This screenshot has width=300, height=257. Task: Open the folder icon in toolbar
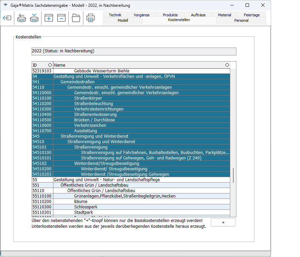pos(76,18)
